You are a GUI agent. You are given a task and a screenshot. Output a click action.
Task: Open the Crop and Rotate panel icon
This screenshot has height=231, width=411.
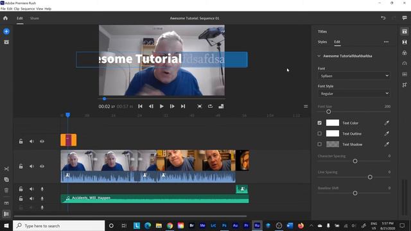tap(405, 85)
